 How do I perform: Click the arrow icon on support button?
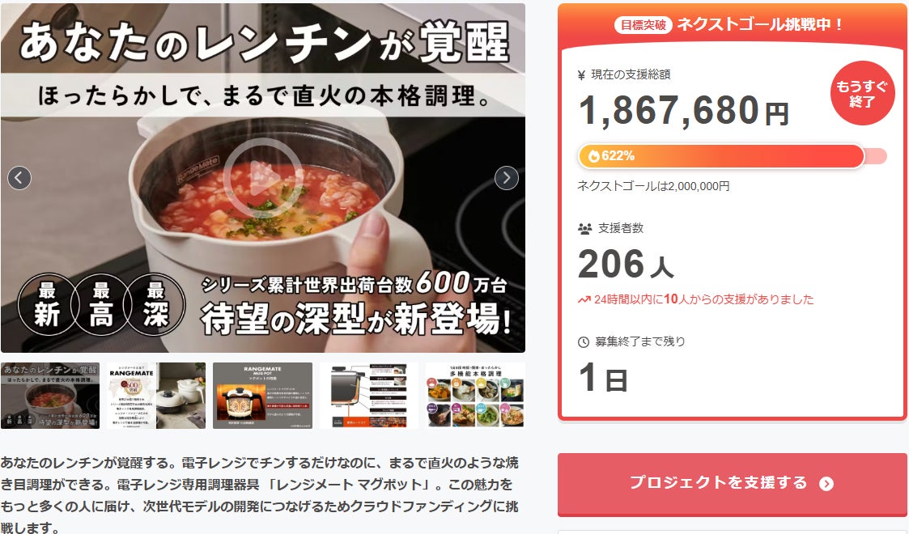[x=826, y=484]
